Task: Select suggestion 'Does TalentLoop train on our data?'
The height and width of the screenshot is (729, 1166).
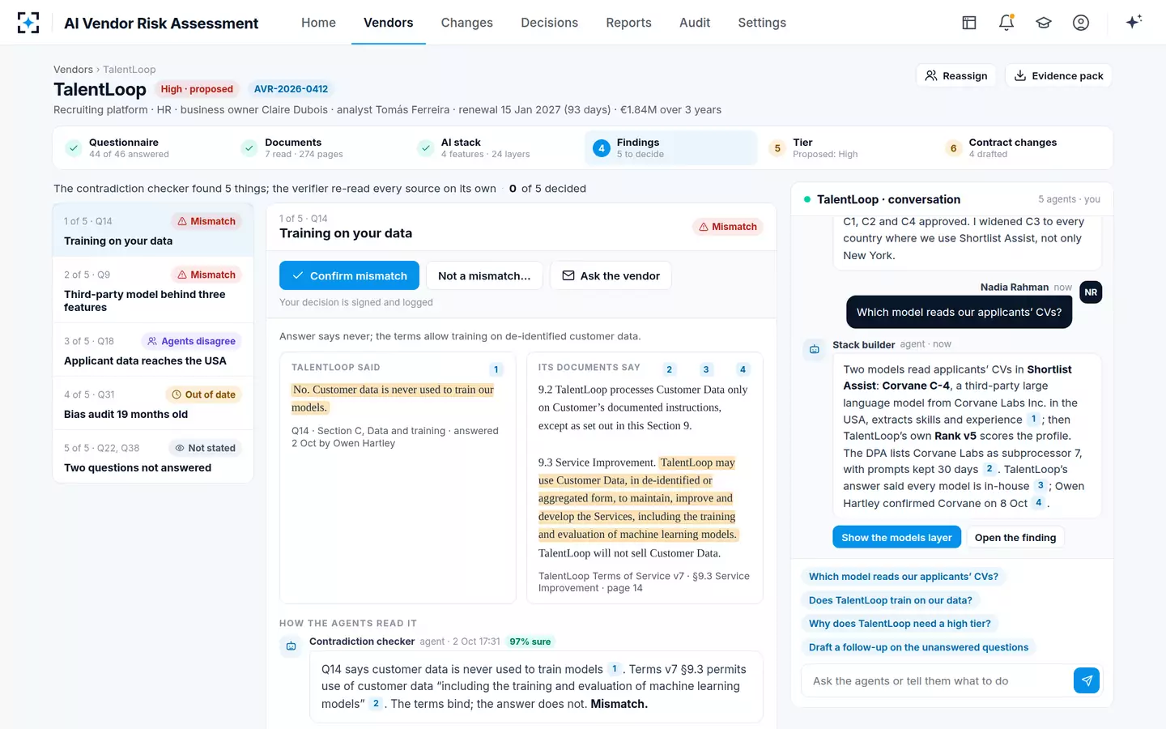Action: point(891,600)
